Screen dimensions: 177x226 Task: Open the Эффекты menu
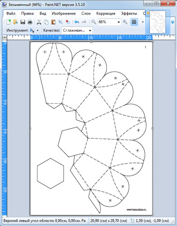coord(129,13)
